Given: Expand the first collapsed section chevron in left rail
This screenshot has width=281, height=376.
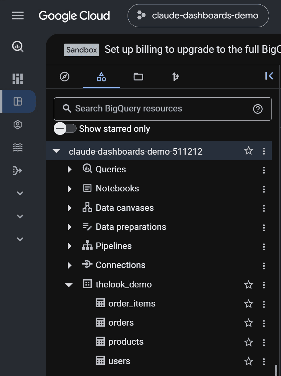Looking at the screenshot, I should pyautogui.click(x=20, y=193).
